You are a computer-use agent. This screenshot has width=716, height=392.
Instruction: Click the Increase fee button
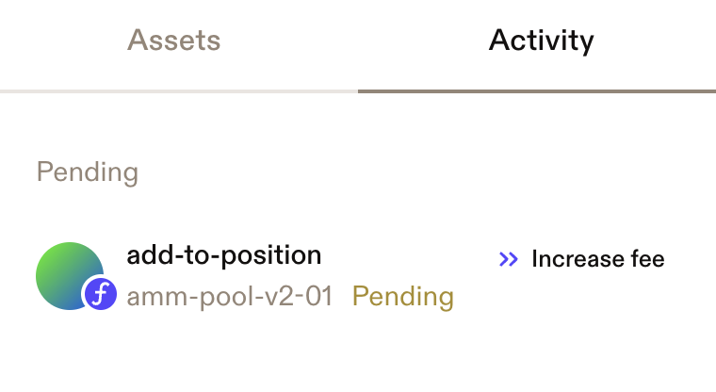tap(581, 259)
